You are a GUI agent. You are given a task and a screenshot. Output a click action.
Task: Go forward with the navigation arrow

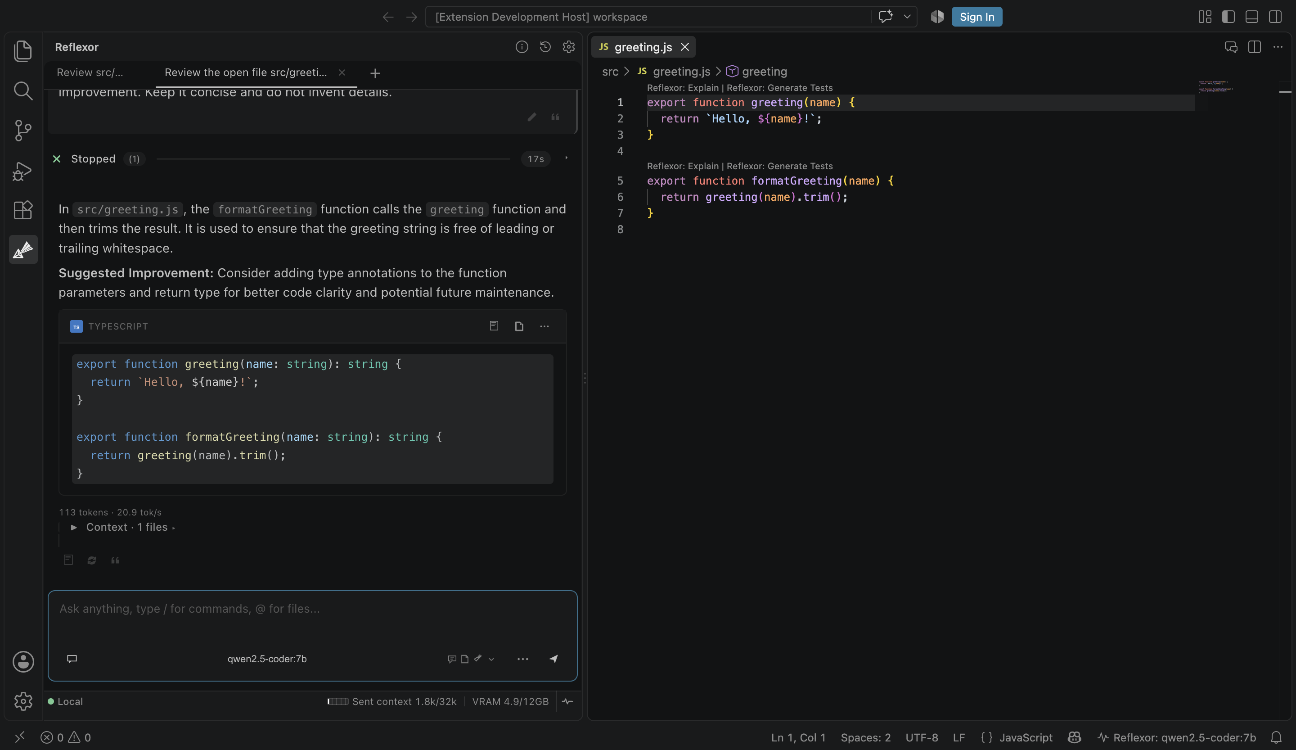(x=411, y=17)
